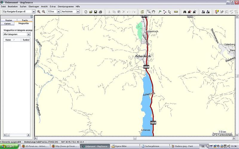Click the binoculars find places icon

coord(185,12)
